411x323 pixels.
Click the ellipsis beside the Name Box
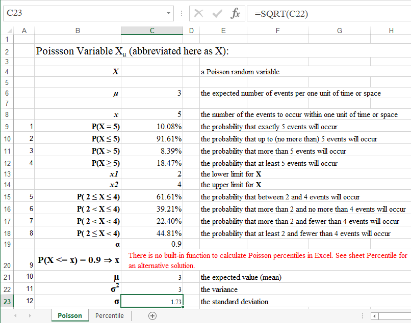pos(182,13)
